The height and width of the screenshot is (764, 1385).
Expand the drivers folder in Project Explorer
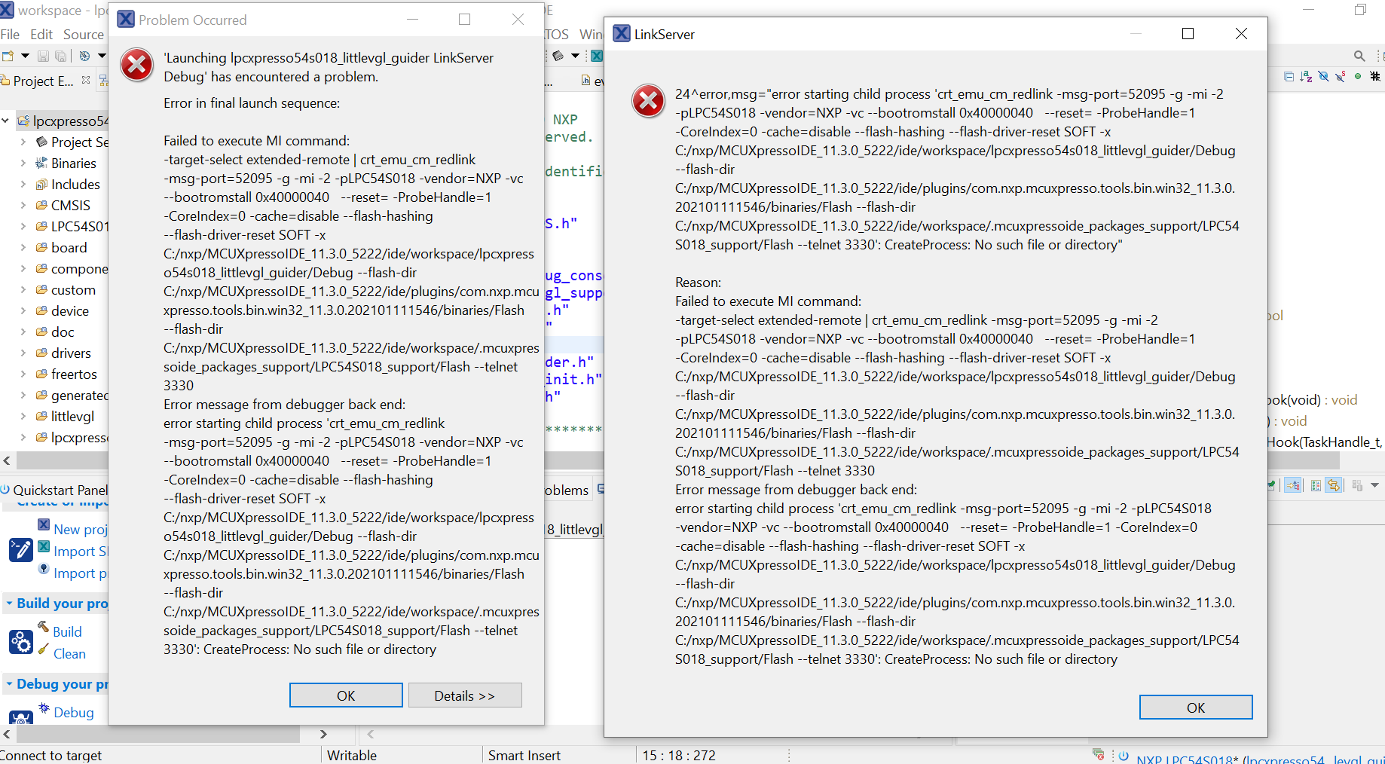pos(23,353)
